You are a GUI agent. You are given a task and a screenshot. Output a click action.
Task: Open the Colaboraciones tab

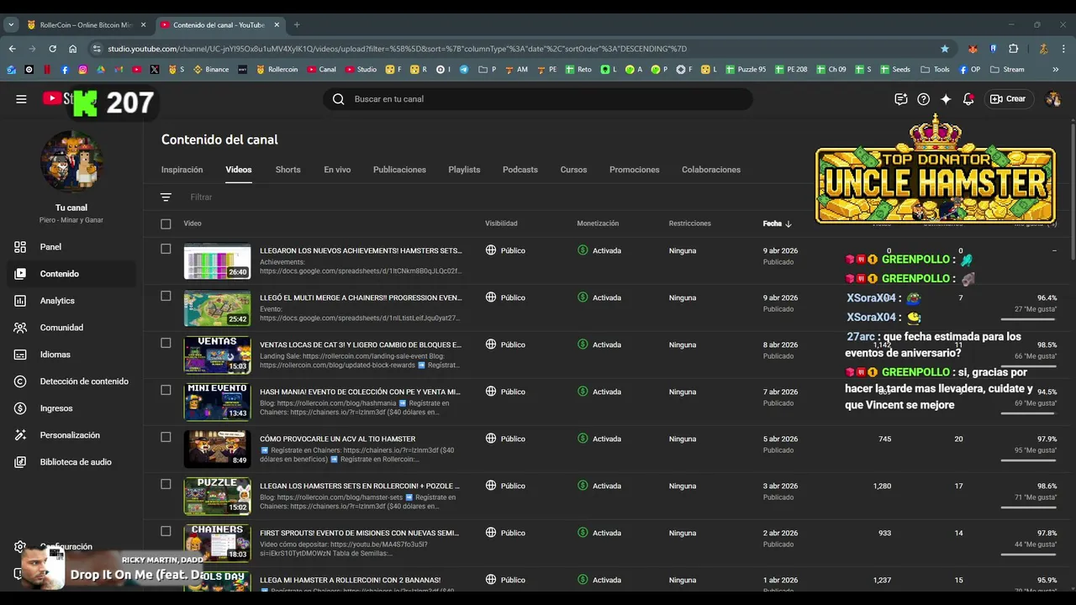point(711,170)
